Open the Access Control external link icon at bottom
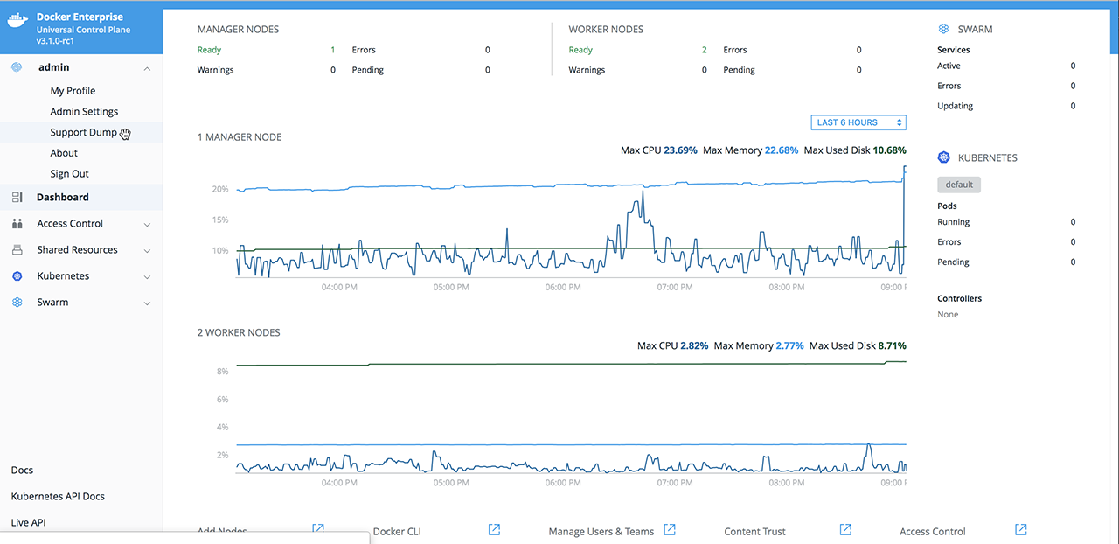The height and width of the screenshot is (544, 1119). point(1021,530)
